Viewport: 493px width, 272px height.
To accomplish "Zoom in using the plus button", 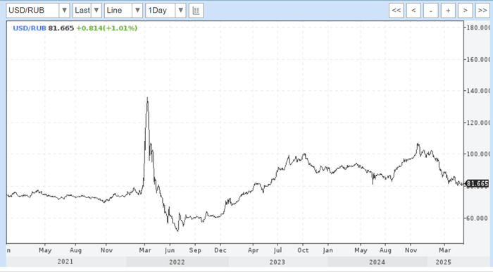I will tap(448, 11).
